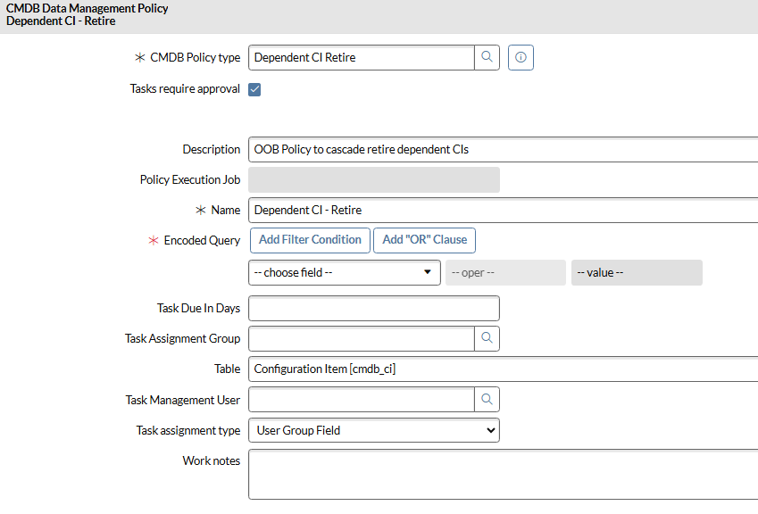The height and width of the screenshot is (514, 758).
Task: Open the disabled oper selector
Action: 505,273
